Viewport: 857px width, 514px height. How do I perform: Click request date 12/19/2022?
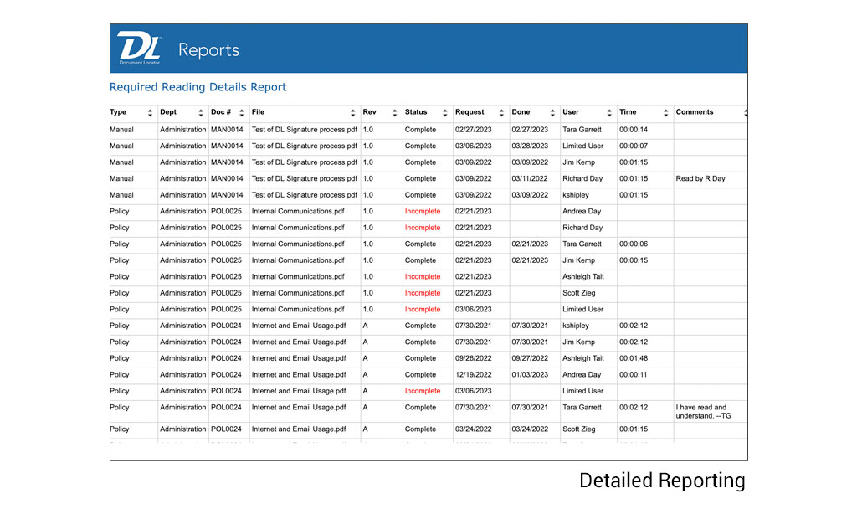tap(474, 374)
